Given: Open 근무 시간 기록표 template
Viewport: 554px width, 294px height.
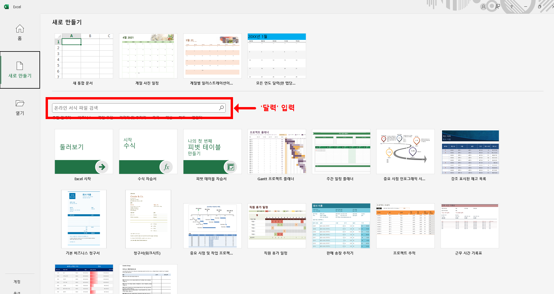Looking at the screenshot, I should (470, 226).
